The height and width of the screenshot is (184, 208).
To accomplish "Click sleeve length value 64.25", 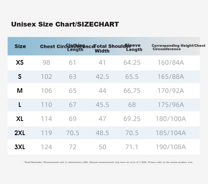I will [132, 63].
